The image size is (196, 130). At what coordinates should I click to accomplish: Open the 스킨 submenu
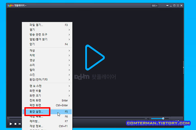click(47, 75)
